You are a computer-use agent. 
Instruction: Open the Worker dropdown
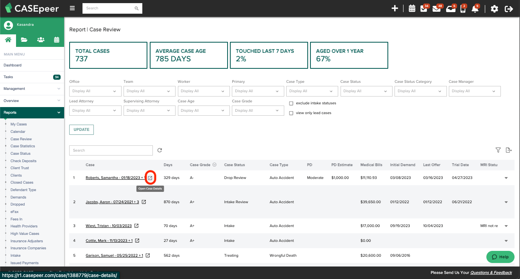204,91
